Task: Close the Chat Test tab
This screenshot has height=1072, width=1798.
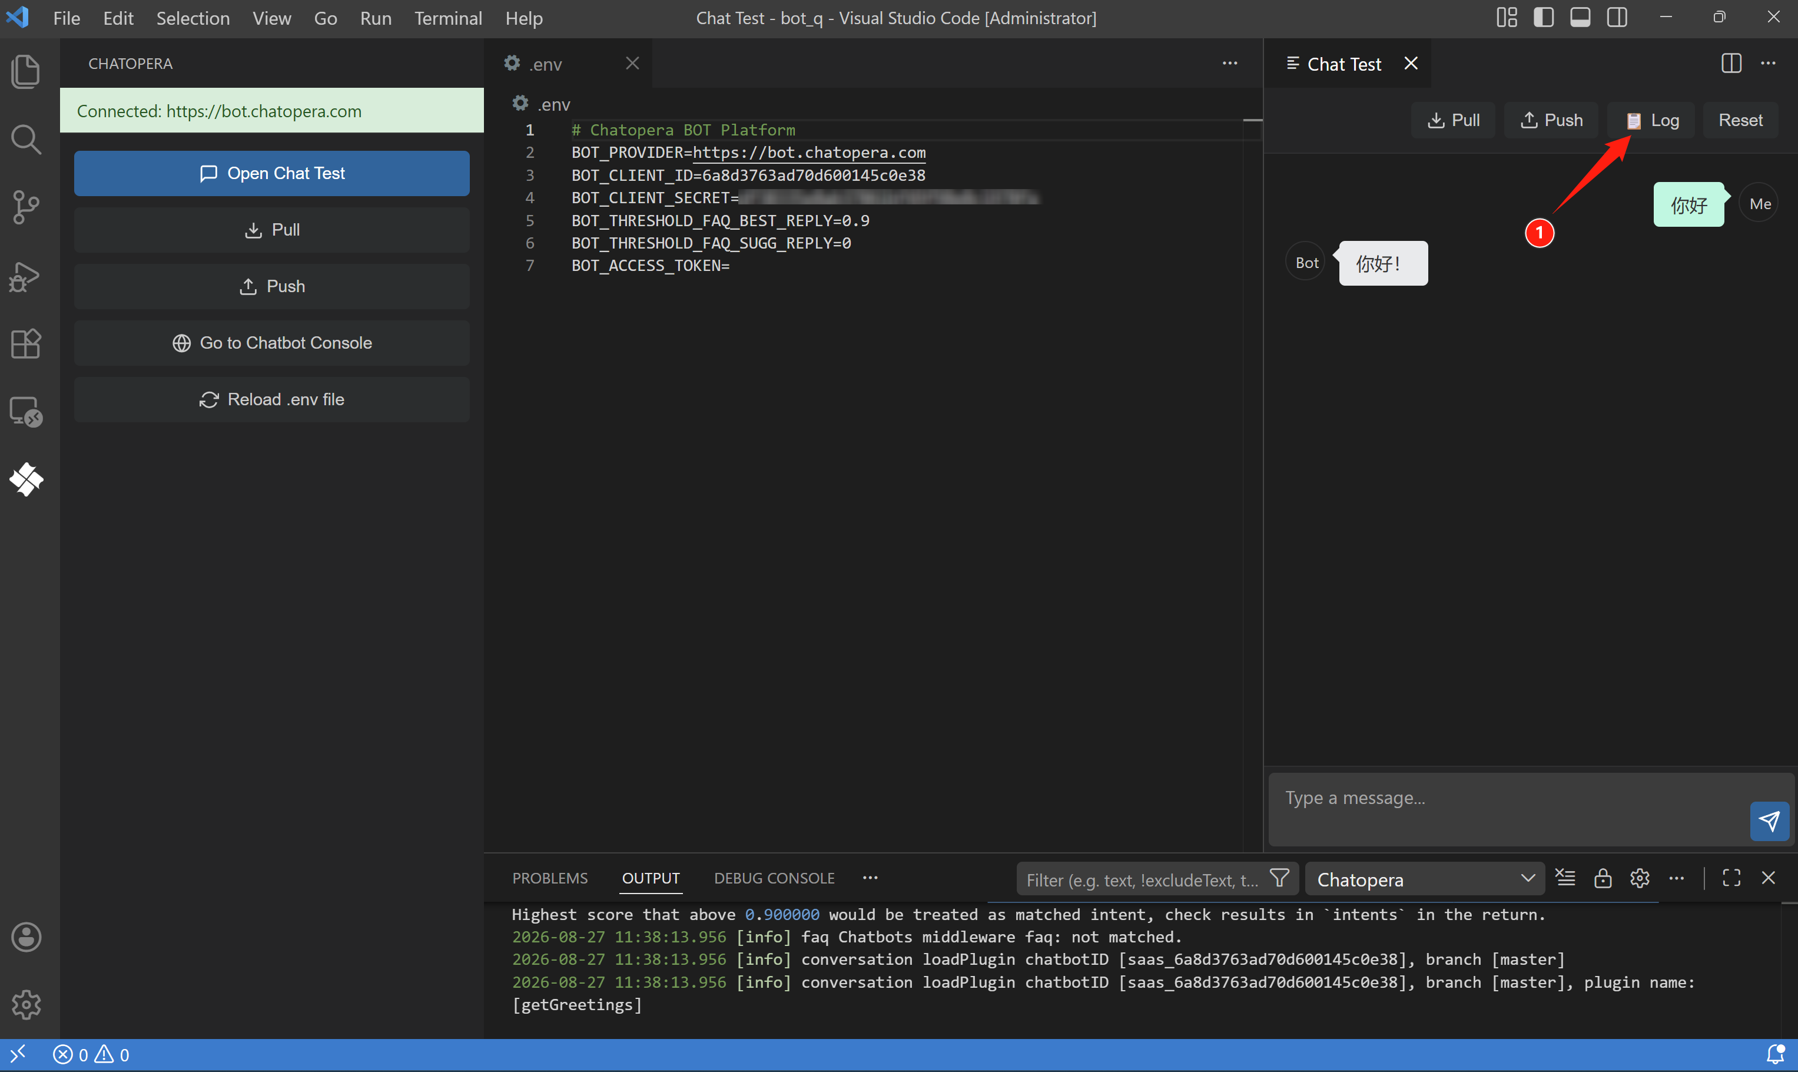Action: coord(1411,64)
